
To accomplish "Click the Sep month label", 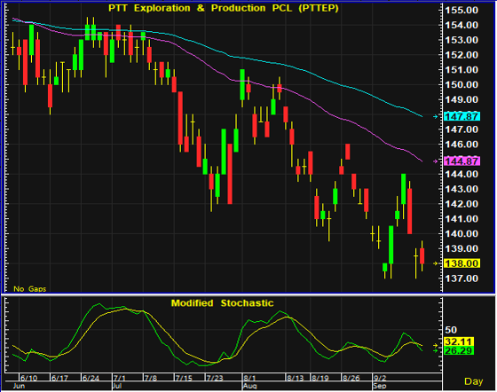I will tap(380, 386).
